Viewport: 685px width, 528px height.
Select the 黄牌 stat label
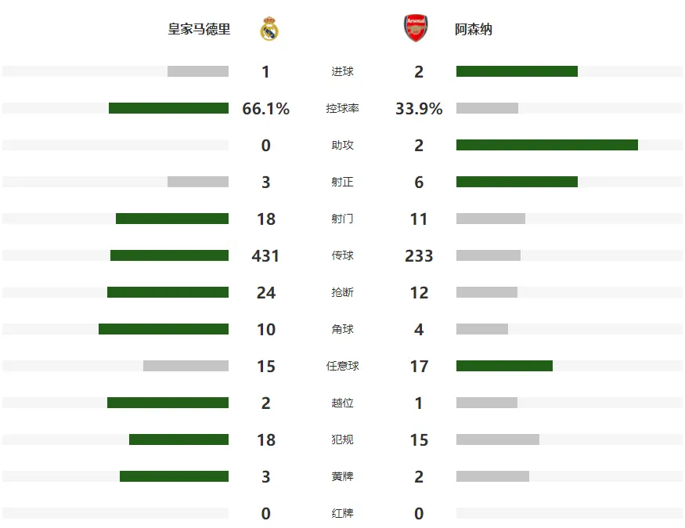pos(342,476)
